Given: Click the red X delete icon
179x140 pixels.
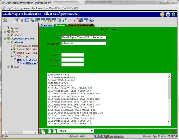Looking at the screenshot, I should (174, 132).
